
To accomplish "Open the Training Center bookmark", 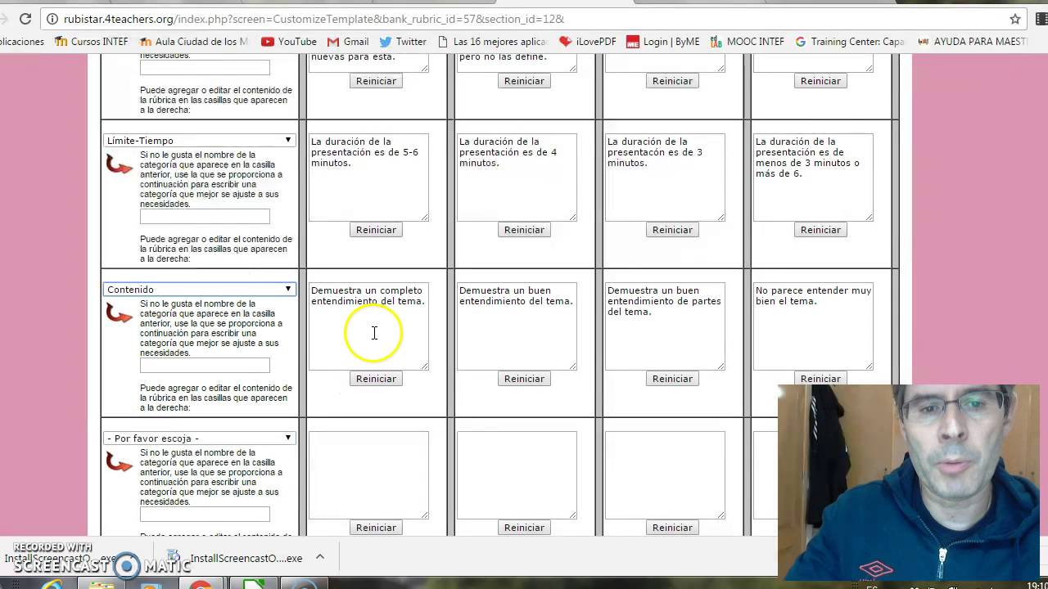I will point(850,41).
